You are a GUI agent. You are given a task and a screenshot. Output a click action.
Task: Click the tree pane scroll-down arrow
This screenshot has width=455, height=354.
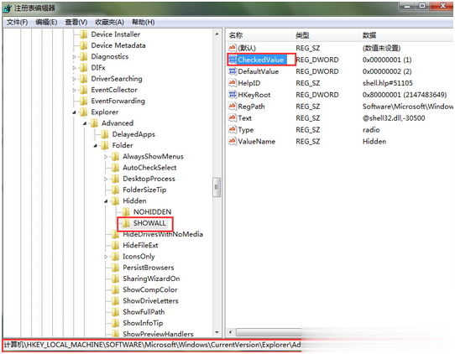[x=217, y=332]
